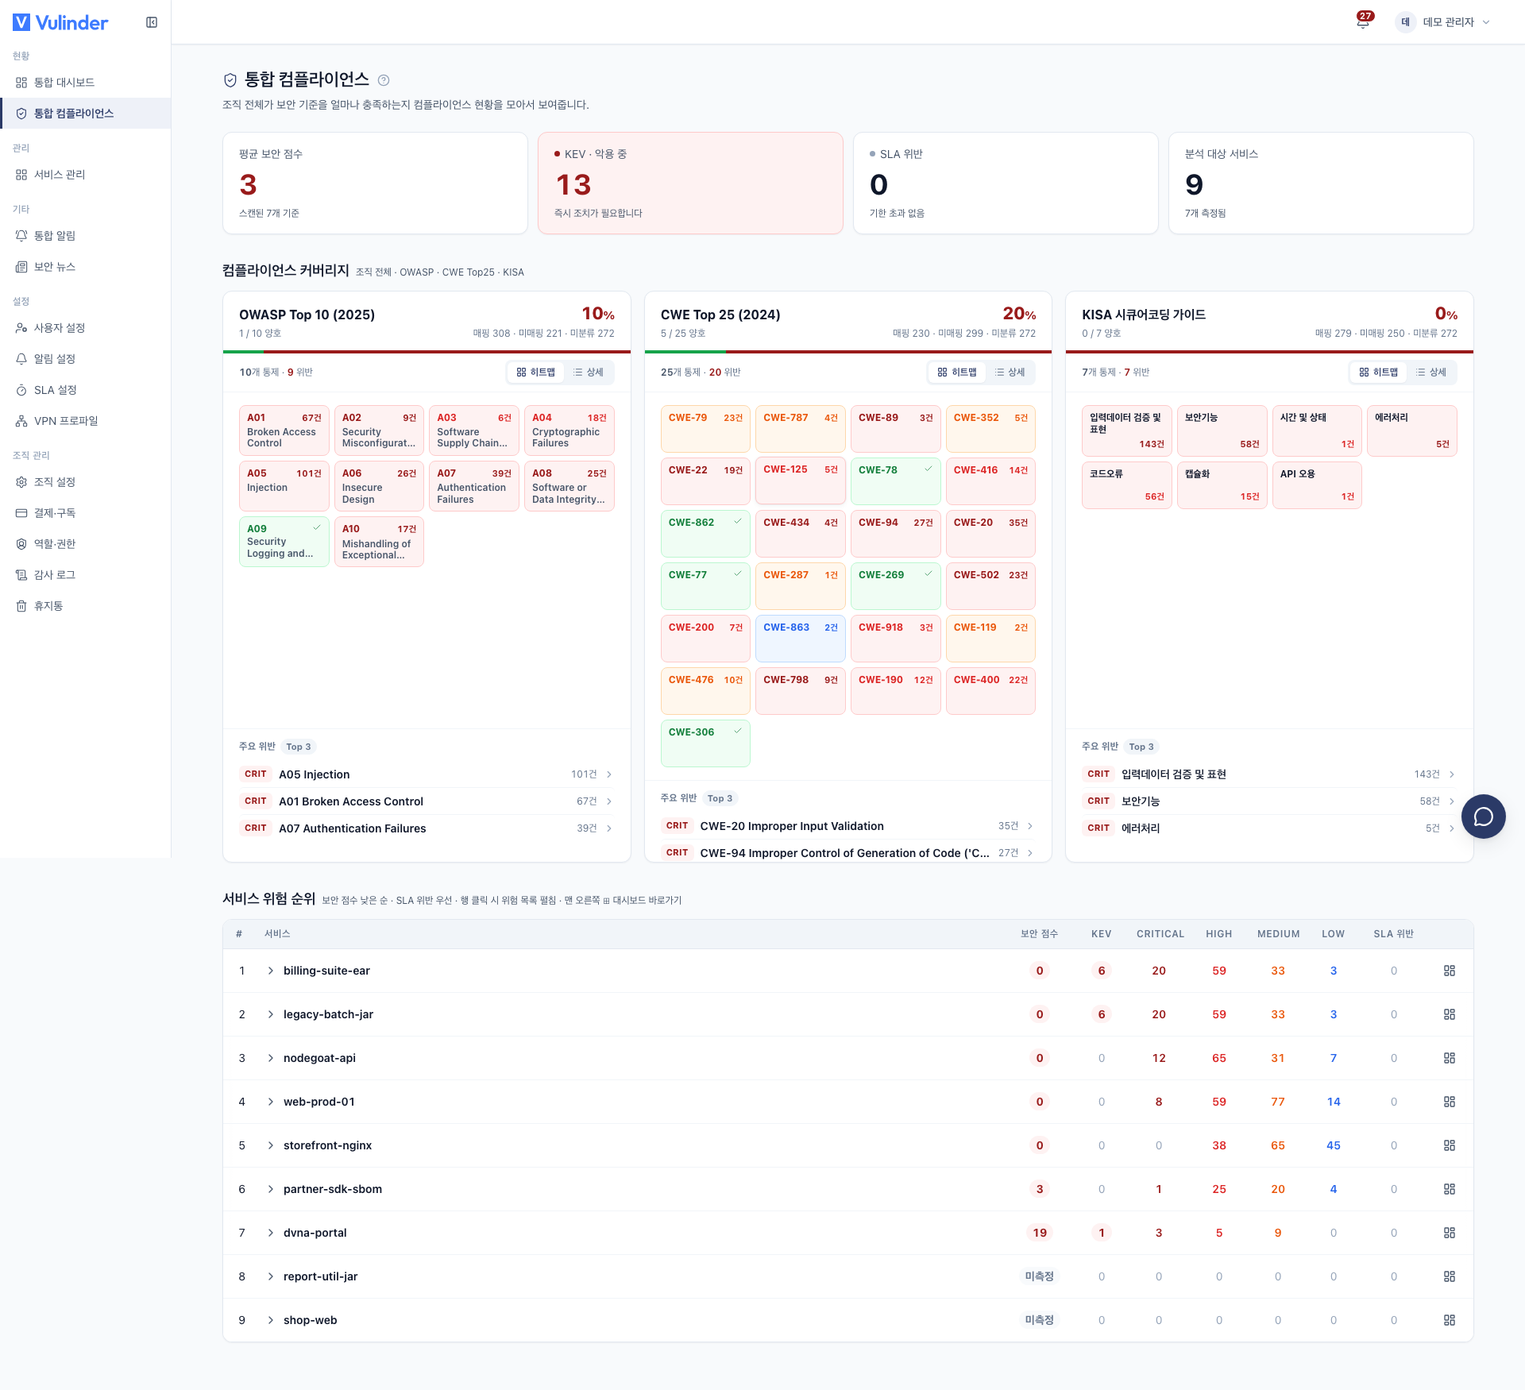Click the 데 user avatar circle

pos(1405,22)
